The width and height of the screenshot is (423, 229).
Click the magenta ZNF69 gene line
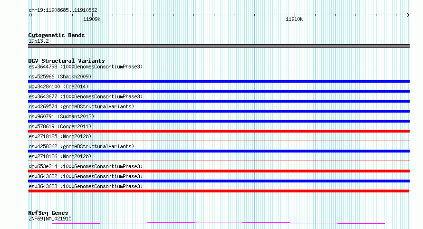pyautogui.click(x=219, y=223)
